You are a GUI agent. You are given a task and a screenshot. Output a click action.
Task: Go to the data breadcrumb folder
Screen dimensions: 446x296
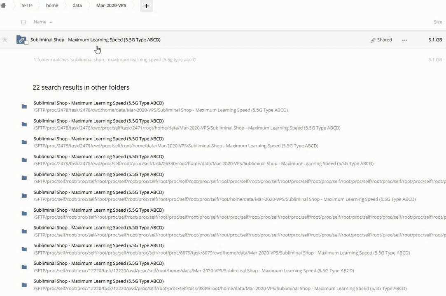[x=77, y=5]
